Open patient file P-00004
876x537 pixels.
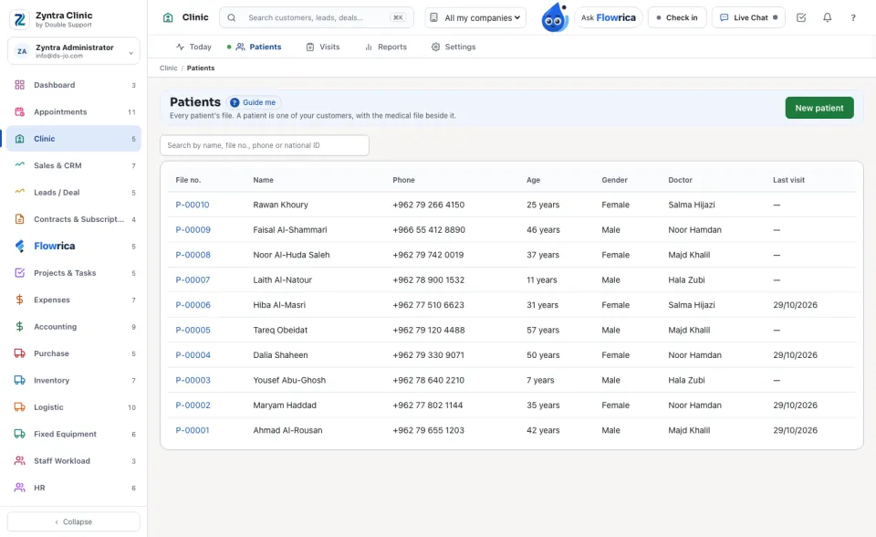tap(193, 355)
